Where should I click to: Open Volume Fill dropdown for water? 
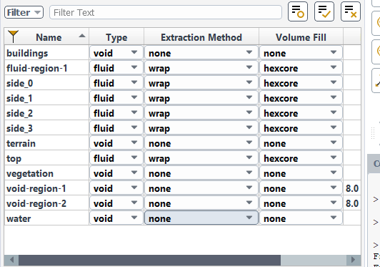(301, 218)
